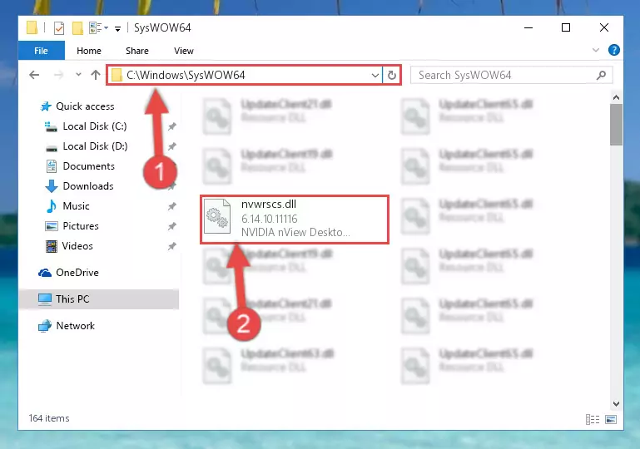Click the nvwrscs.dll gear file icon

pos(217,216)
